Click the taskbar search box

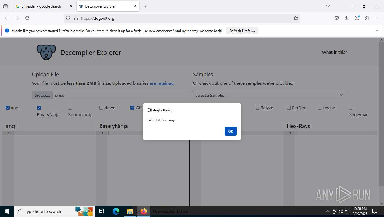[54, 211]
